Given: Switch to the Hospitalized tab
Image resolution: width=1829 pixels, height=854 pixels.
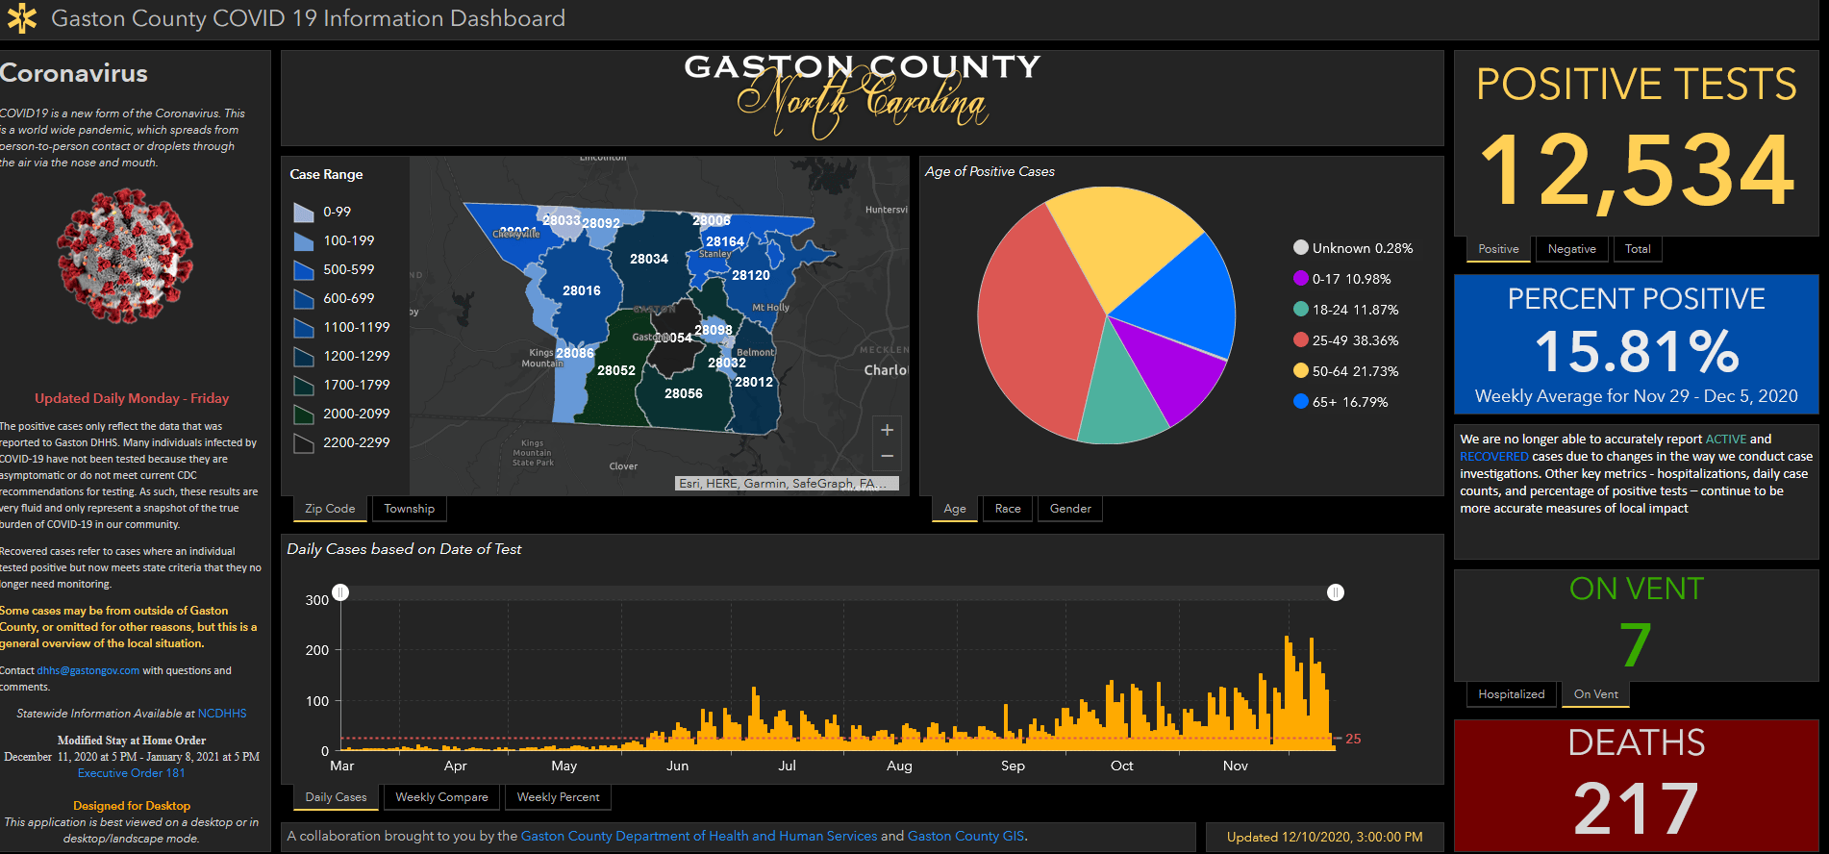Looking at the screenshot, I should pos(1511,694).
